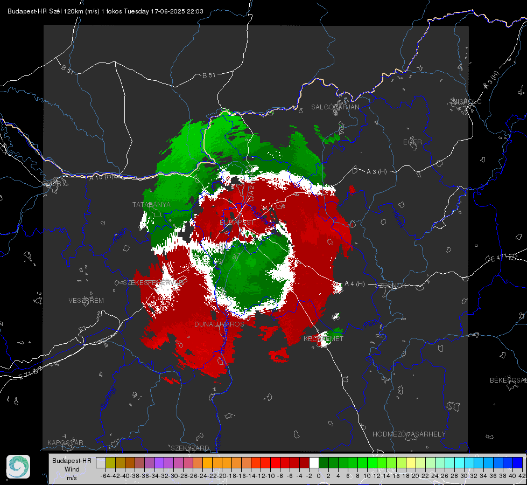Click the BÉKÉSCSABA city label
This screenshot has width=527, height=485.
pyautogui.click(x=508, y=380)
